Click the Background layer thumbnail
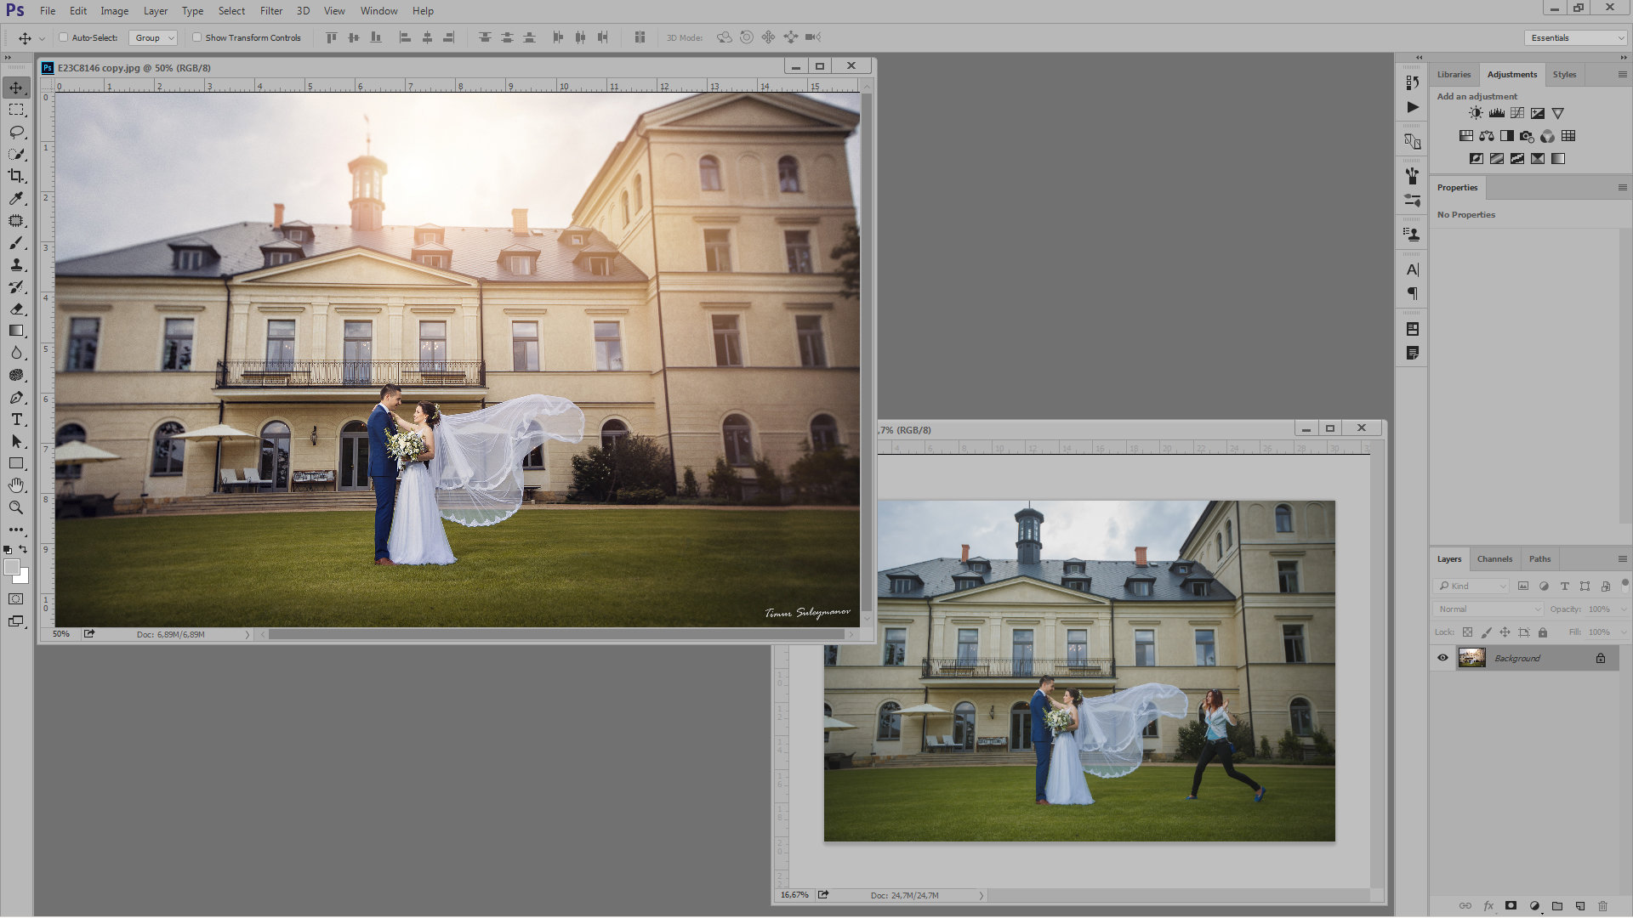Screen dimensions: 1633x918 pos(1471,658)
